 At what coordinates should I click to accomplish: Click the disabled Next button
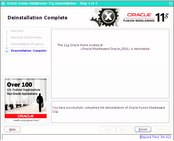[124, 129]
